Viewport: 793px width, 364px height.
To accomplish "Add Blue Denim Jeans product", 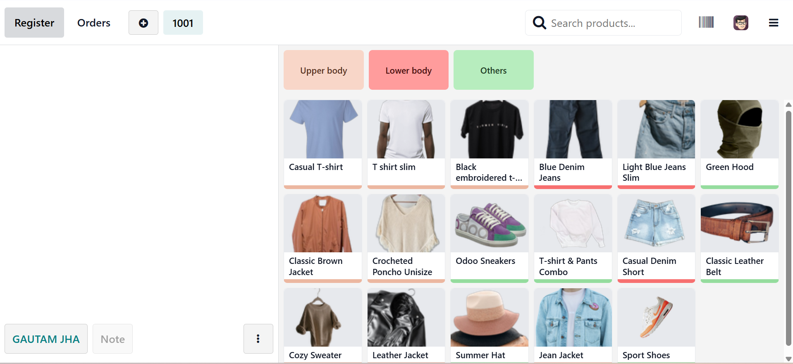I will click(573, 144).
